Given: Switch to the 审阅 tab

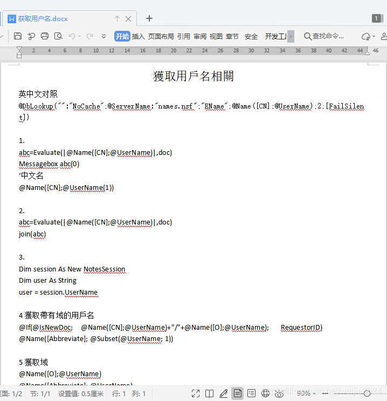Looking at the screenshot, I should (x=200, y=36).
